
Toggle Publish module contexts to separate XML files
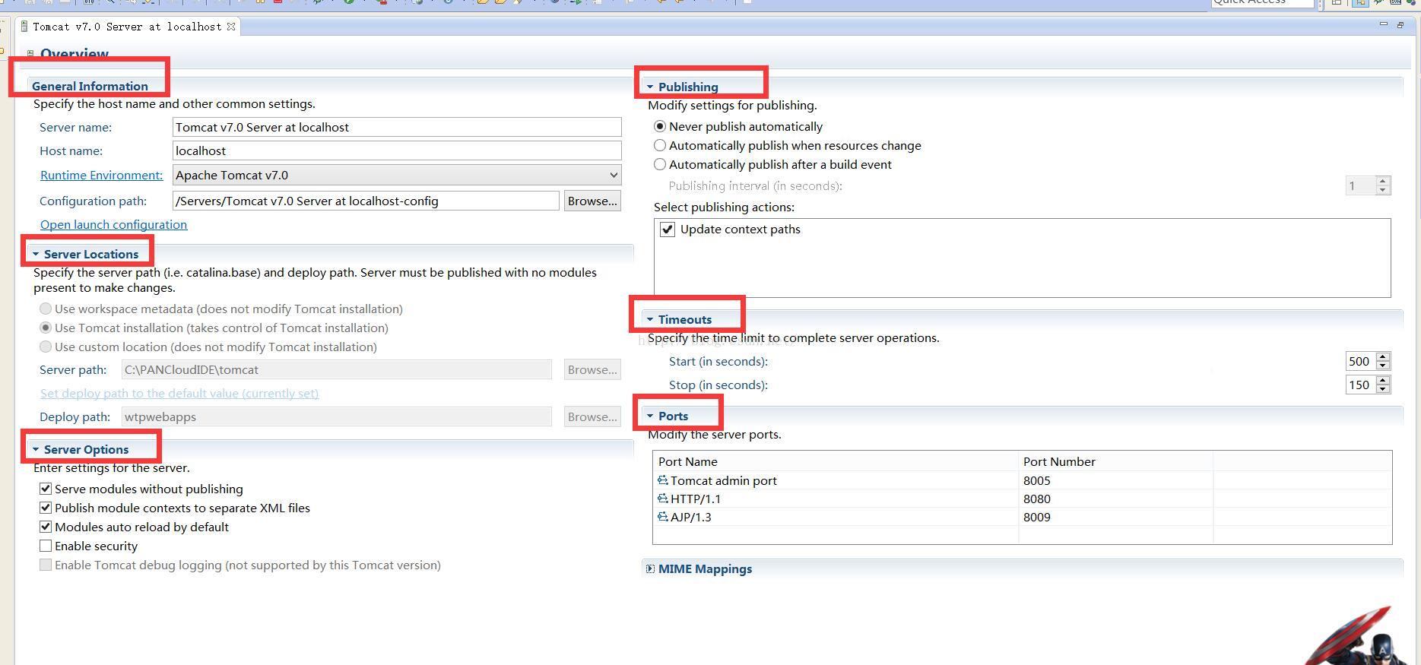tap(46, 508)
